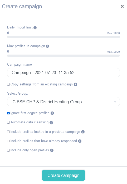Click info icon for profiles that already responded

80,141
